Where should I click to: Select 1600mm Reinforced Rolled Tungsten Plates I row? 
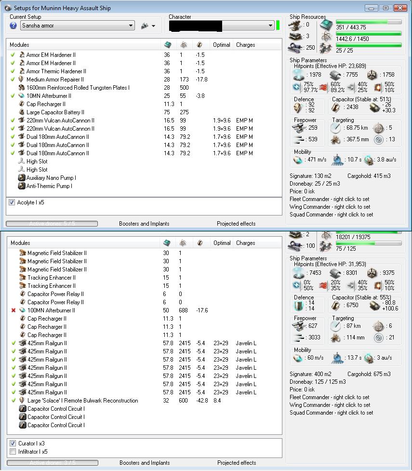pos(144,88)
